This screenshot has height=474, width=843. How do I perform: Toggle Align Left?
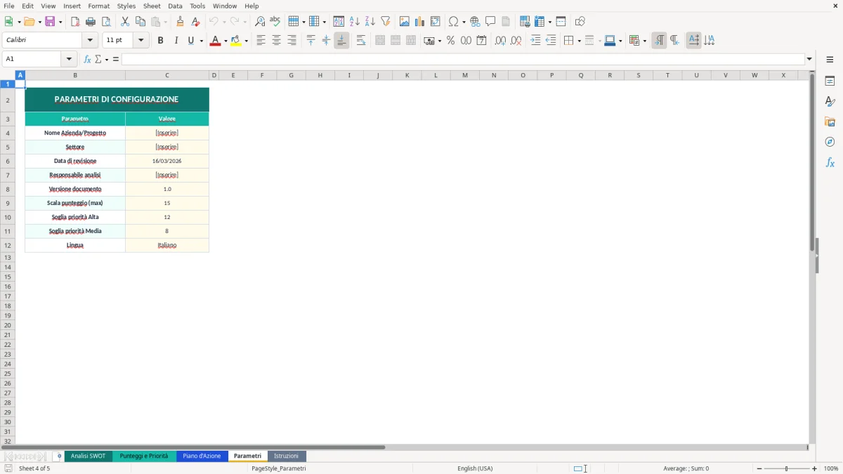coord(261,41)
